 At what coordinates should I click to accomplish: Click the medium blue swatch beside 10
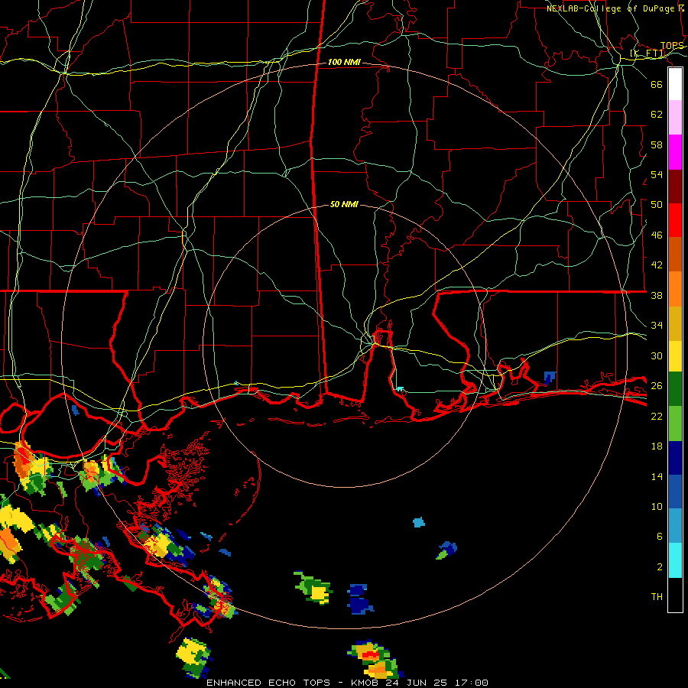pos(675,492)
